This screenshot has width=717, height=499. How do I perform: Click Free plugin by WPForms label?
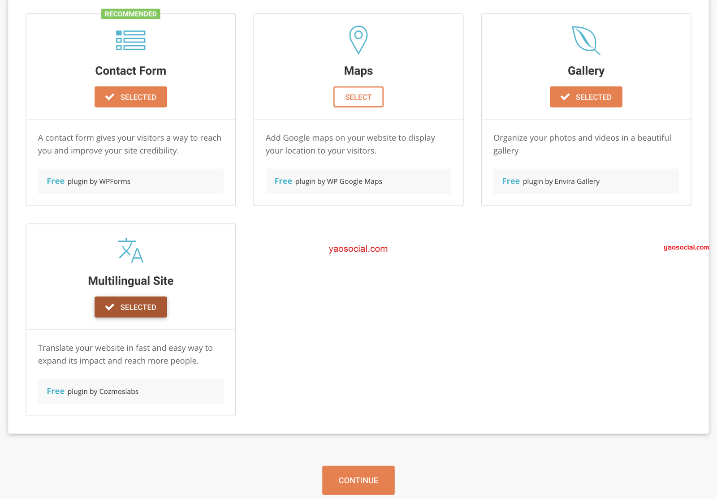pos(89,181)
